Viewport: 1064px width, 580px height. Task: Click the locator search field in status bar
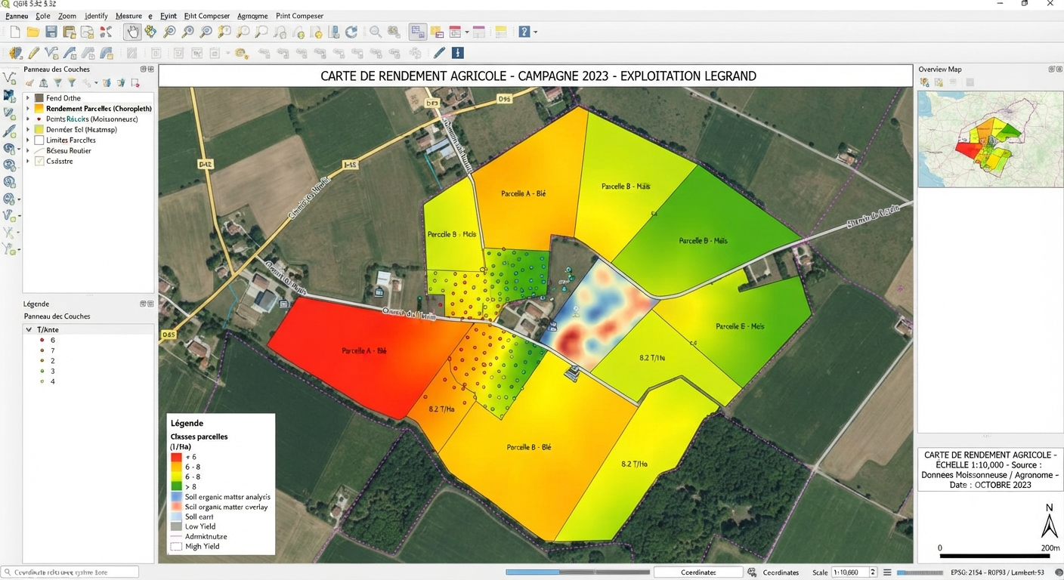click(70, 572)
